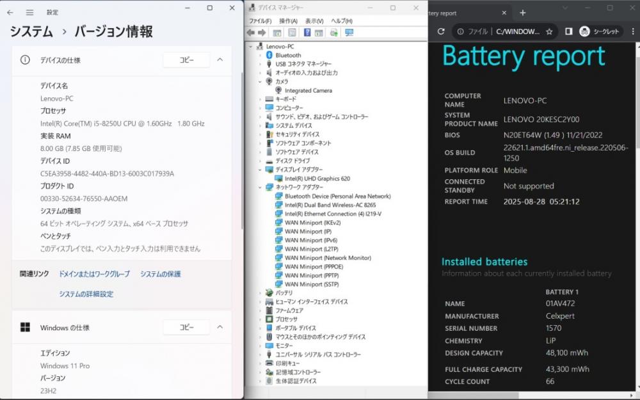This screenshot has height=400, width=640.
Task: Select the ファームウェア category icon
Action: [x=269, y=310]
